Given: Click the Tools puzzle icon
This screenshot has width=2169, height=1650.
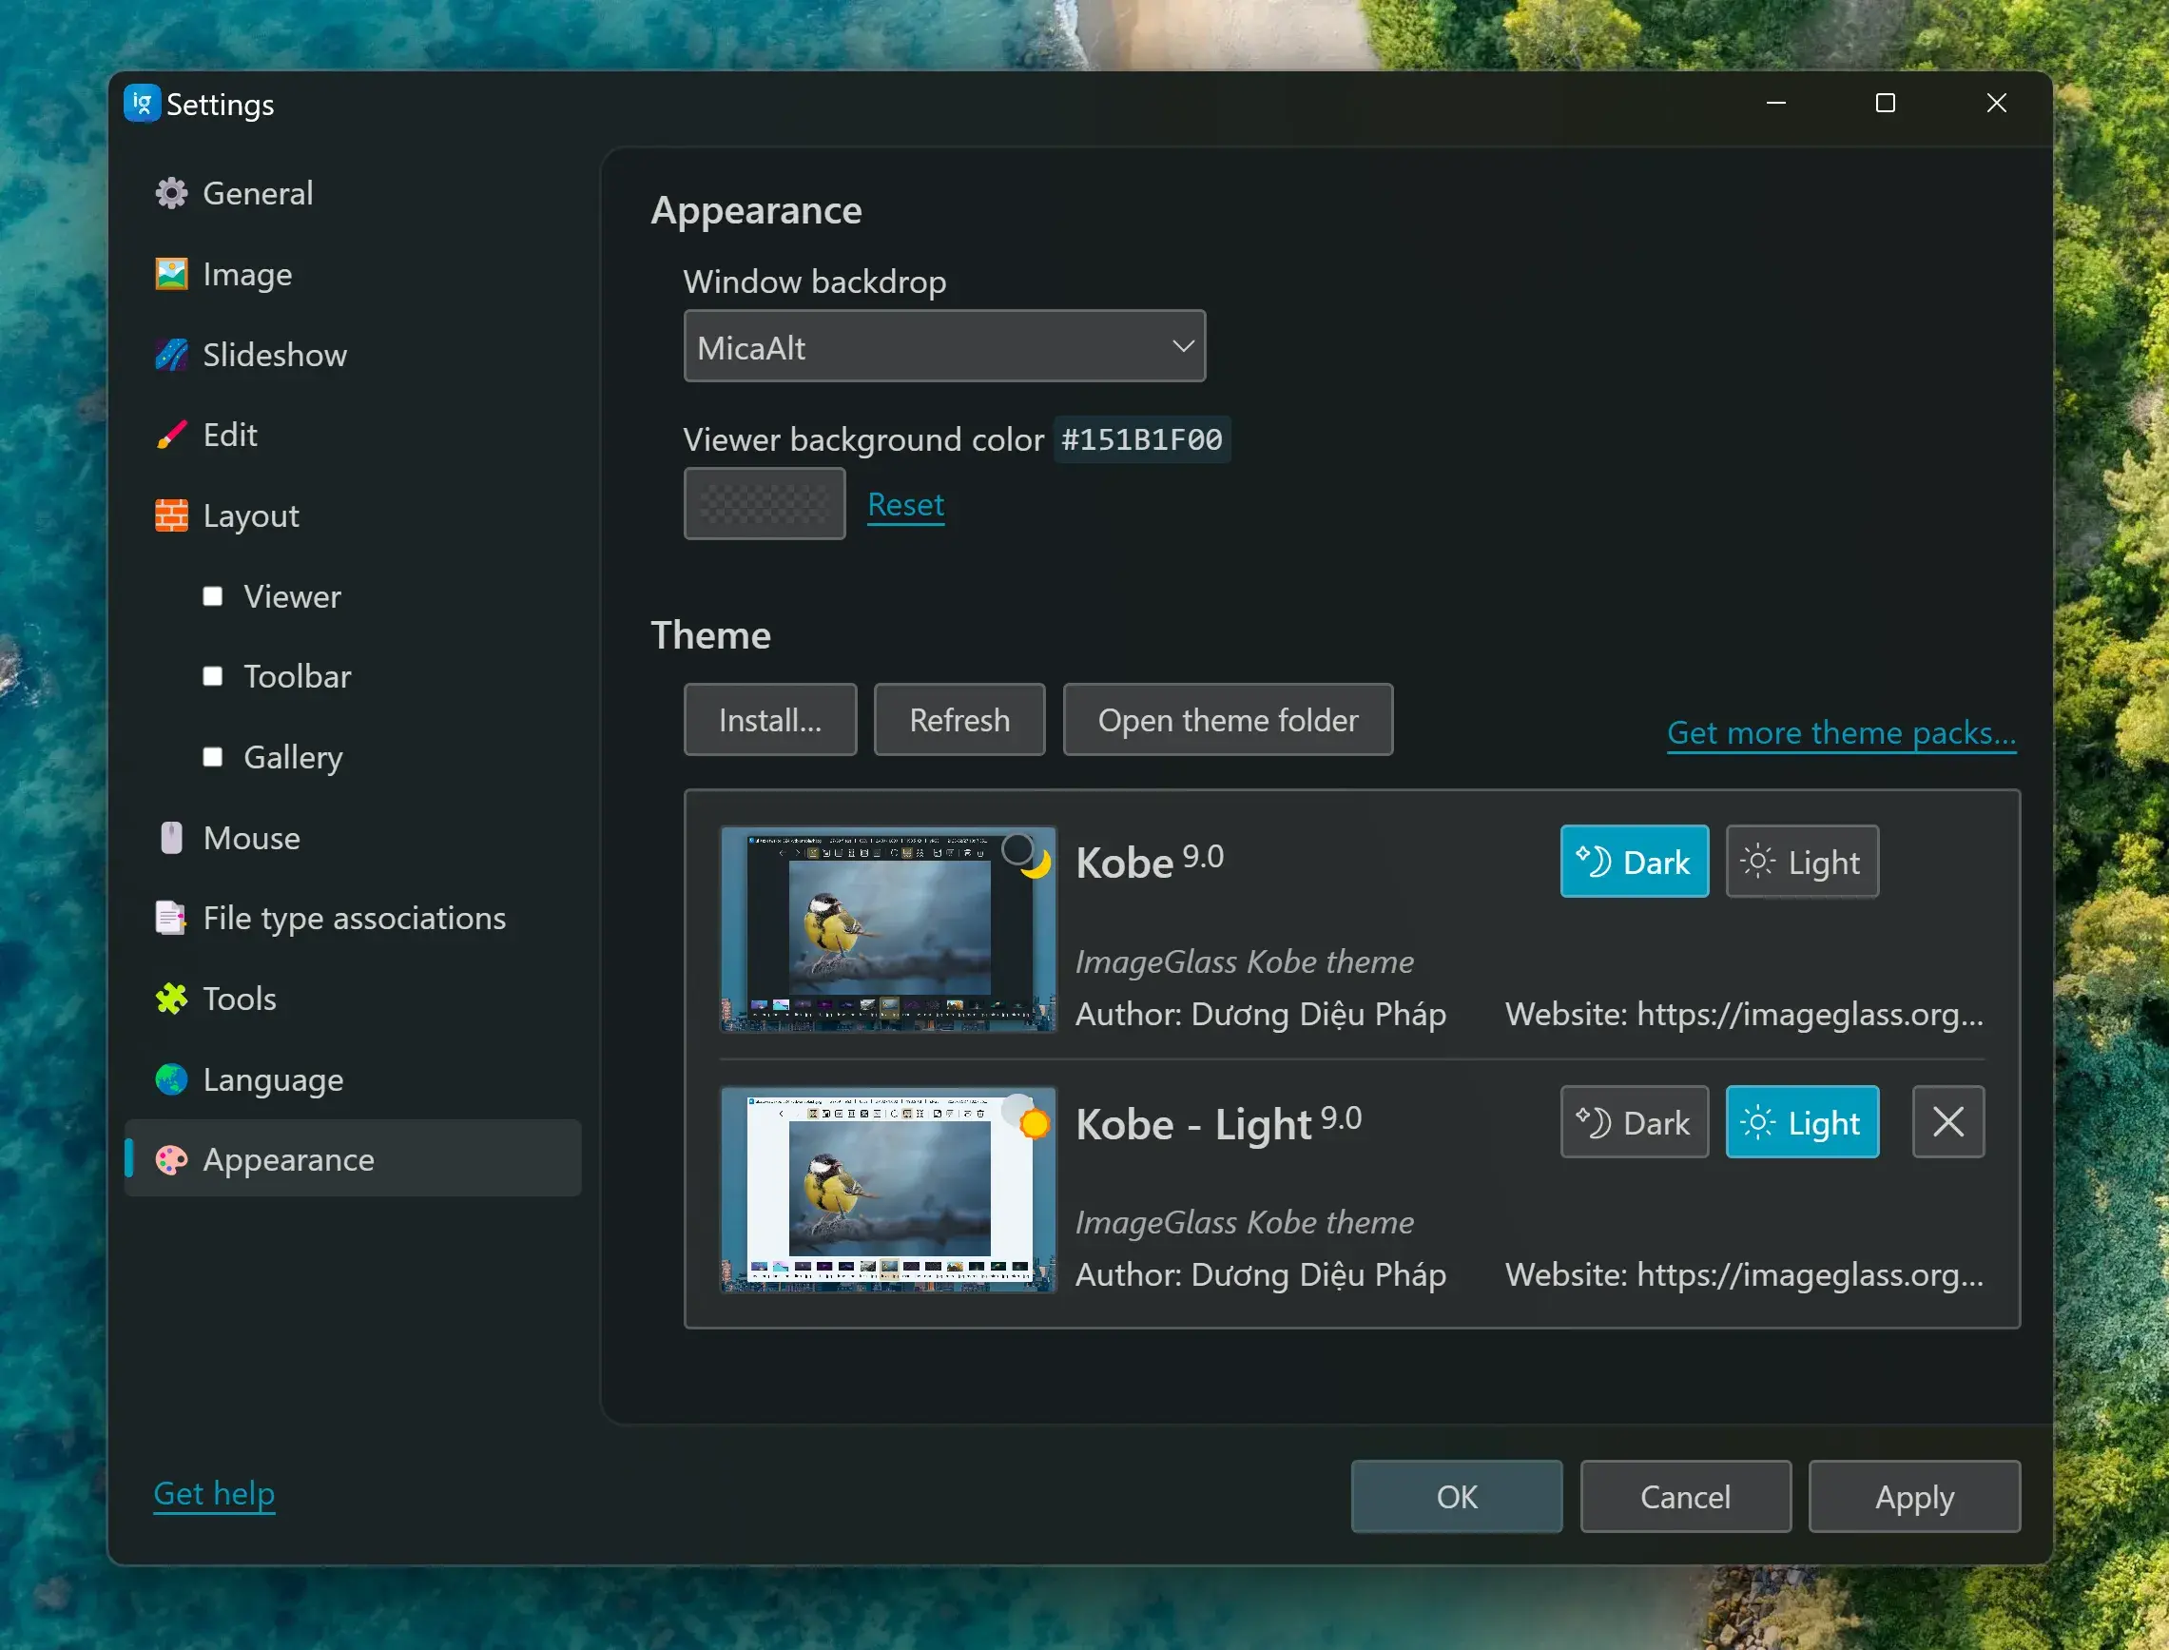Looking at the screenshot, I should tap(171, 999).
